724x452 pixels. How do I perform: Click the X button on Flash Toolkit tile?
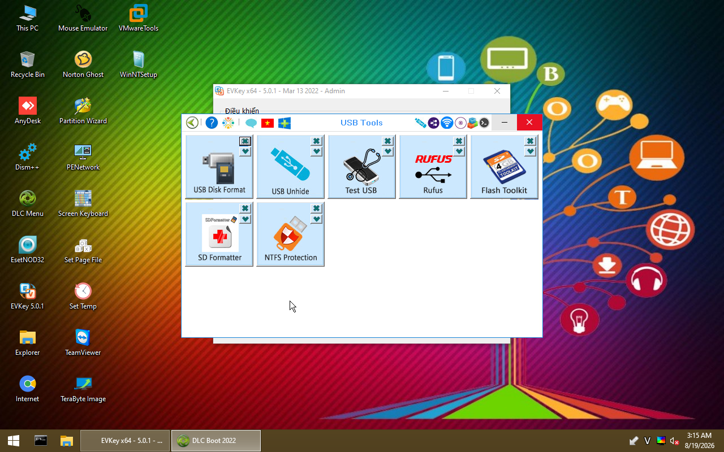[530, 141]
